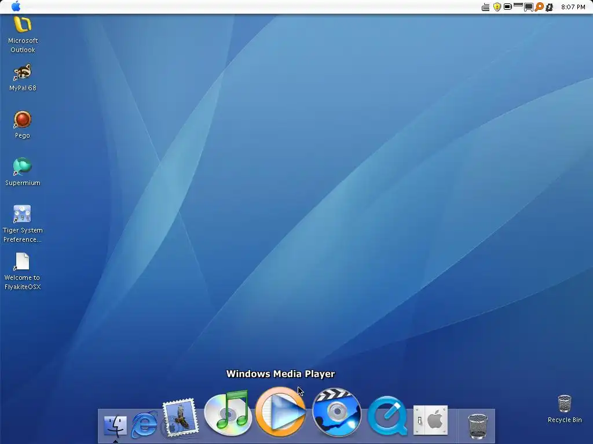Launch Internet Explorer from the dock
This screenshot has height=444, width=593.
[144, 424]
